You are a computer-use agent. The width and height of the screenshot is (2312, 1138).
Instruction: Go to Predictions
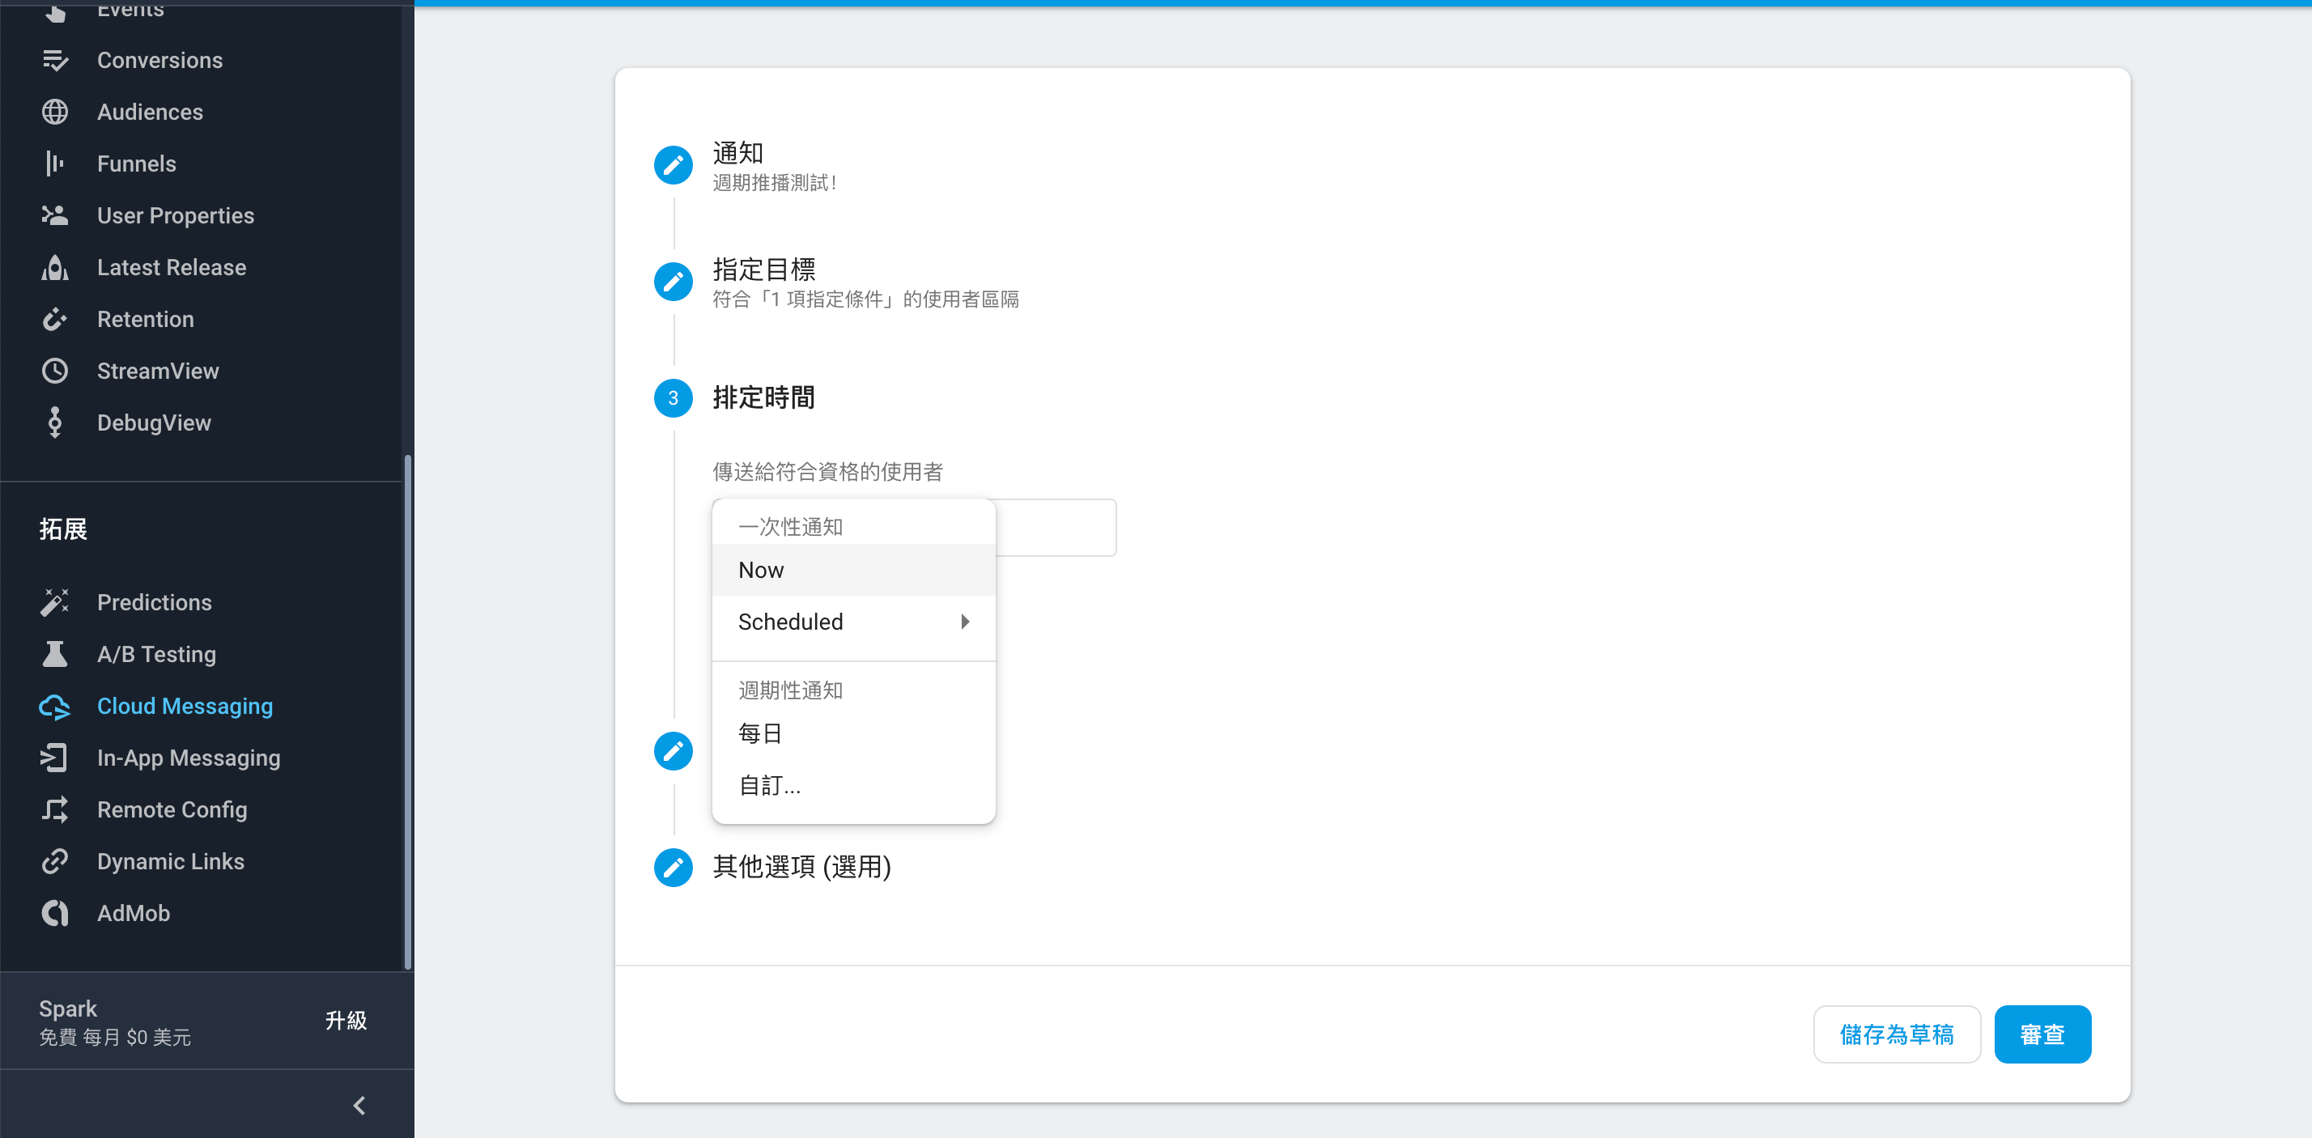click(x=155, y=602)
